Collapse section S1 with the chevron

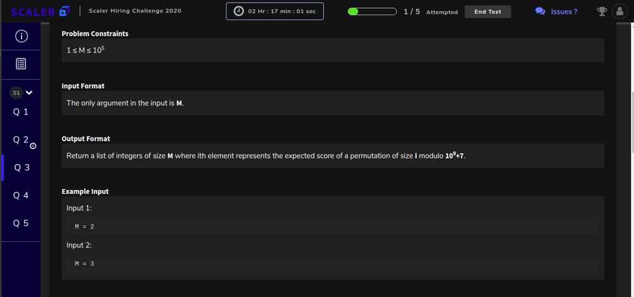point(29,92)
